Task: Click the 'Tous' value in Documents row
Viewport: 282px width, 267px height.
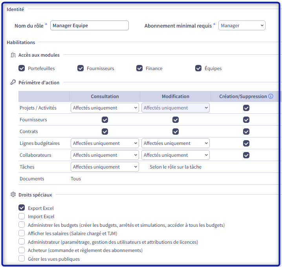Action: tap(76, 179)
